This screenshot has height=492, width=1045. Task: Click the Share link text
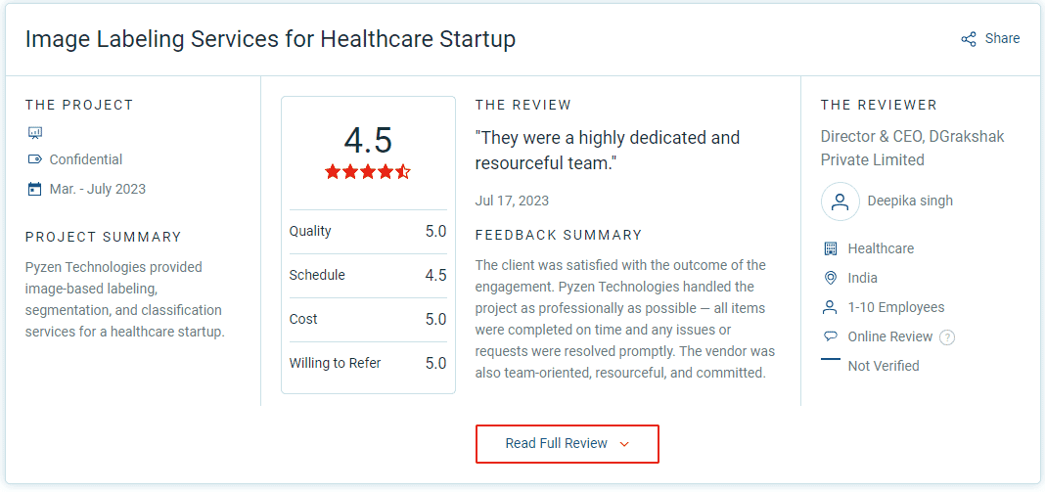click(1002, 39)
